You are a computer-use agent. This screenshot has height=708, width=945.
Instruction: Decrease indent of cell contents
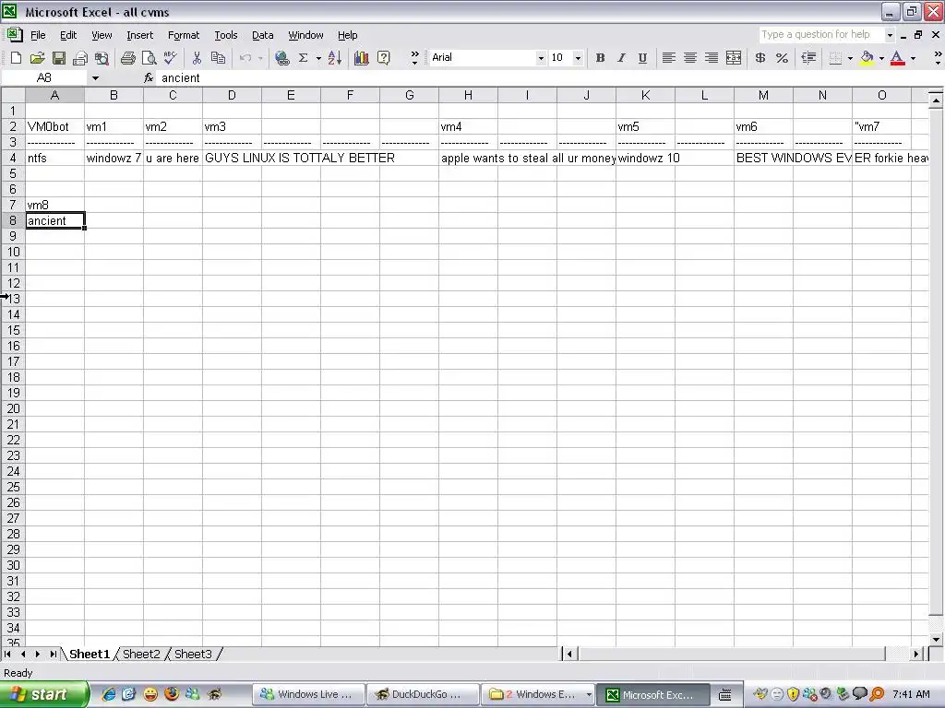[x=808, y=58]
